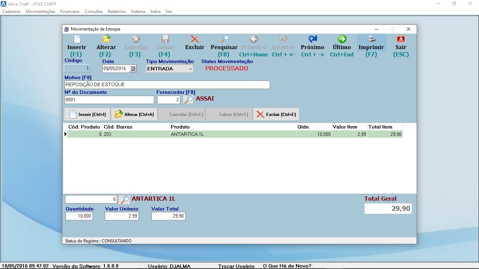This screenshot has width=479, height=269.
Task: Click Valor Item cell 2,99 in grid
Action: (349, 134)
